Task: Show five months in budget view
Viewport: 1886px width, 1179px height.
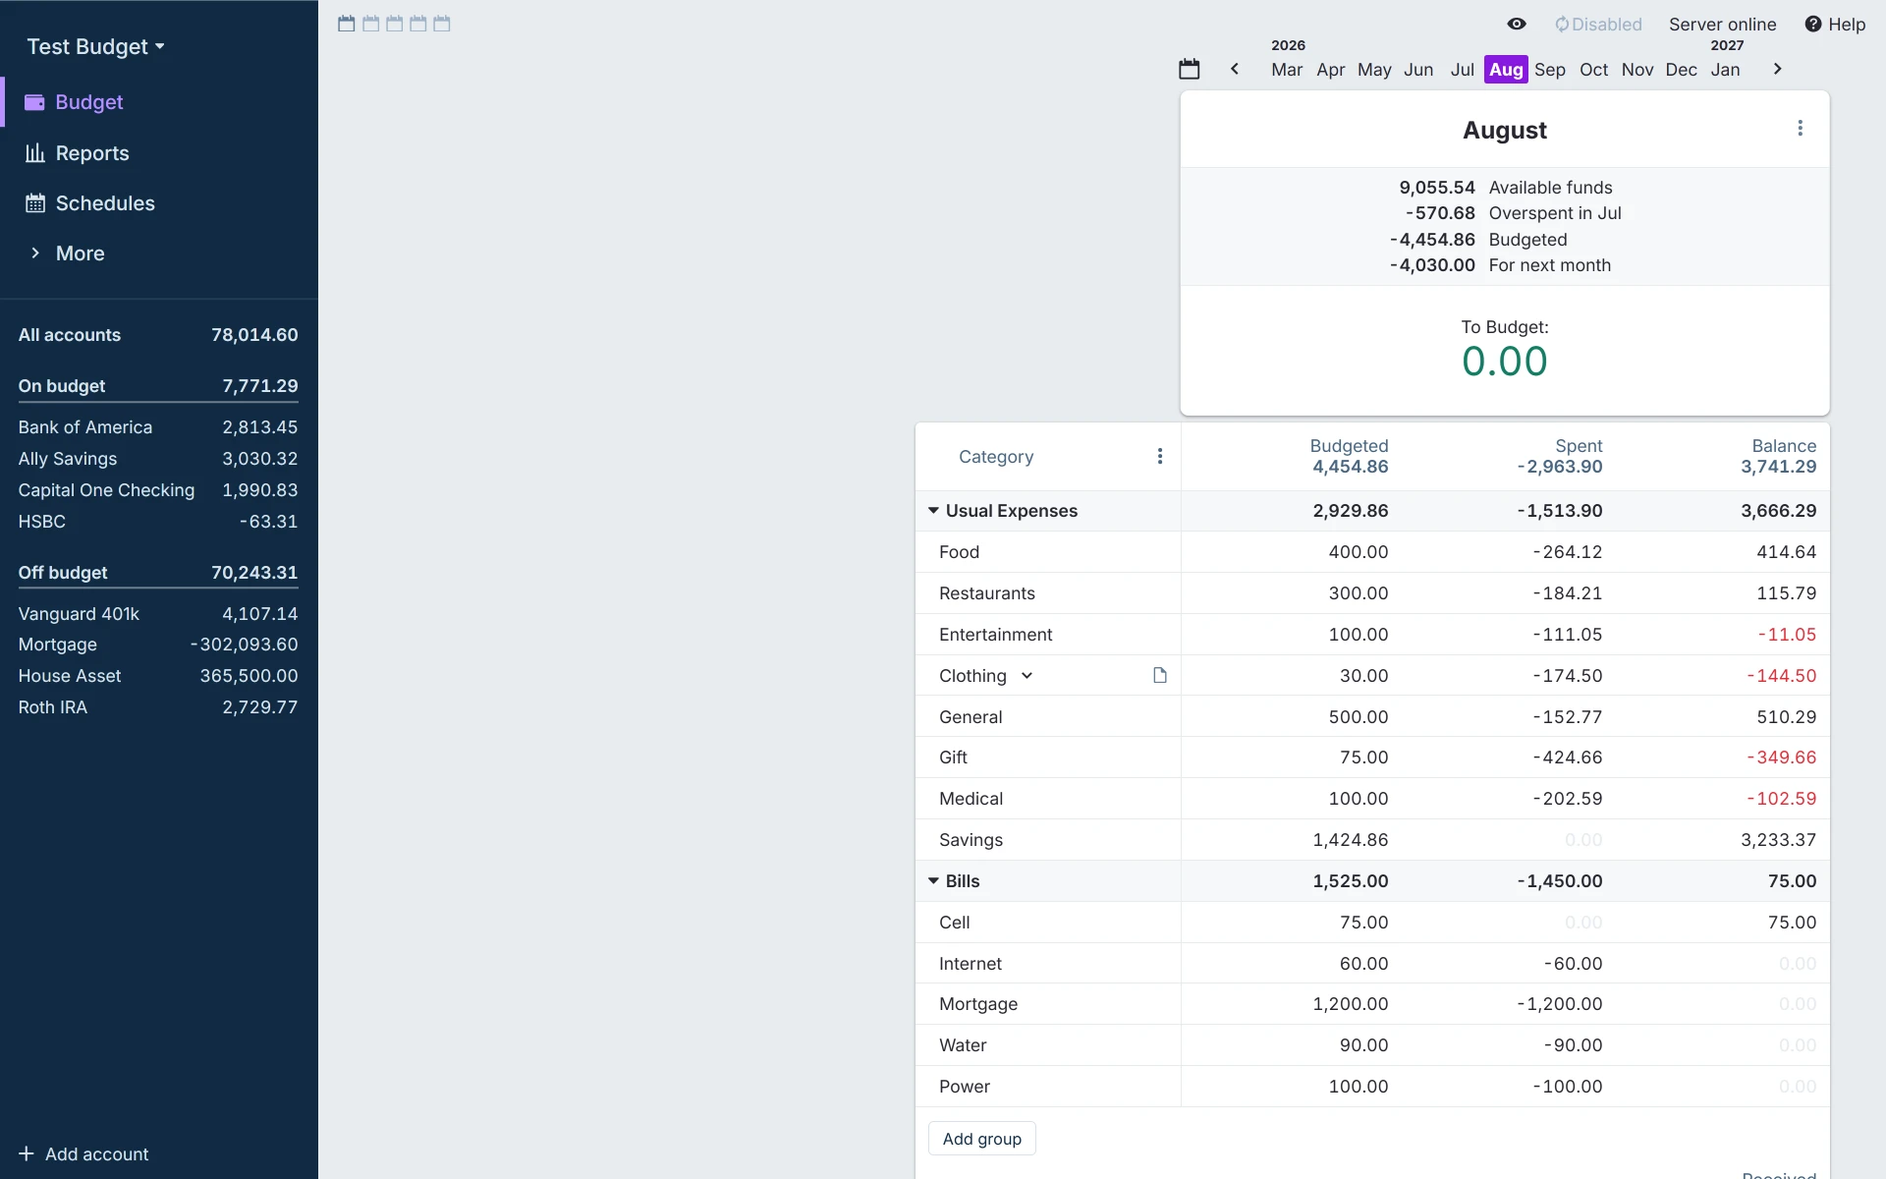Action: [442, 24]
